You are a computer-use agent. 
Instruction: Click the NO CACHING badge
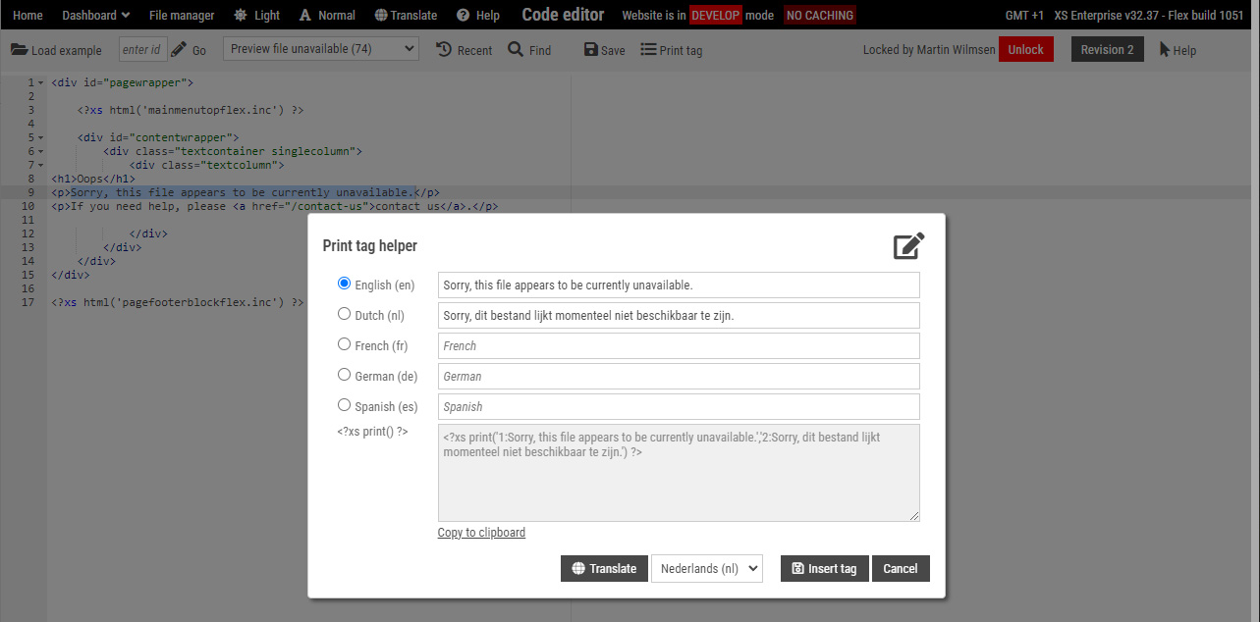tap(819, 15)
